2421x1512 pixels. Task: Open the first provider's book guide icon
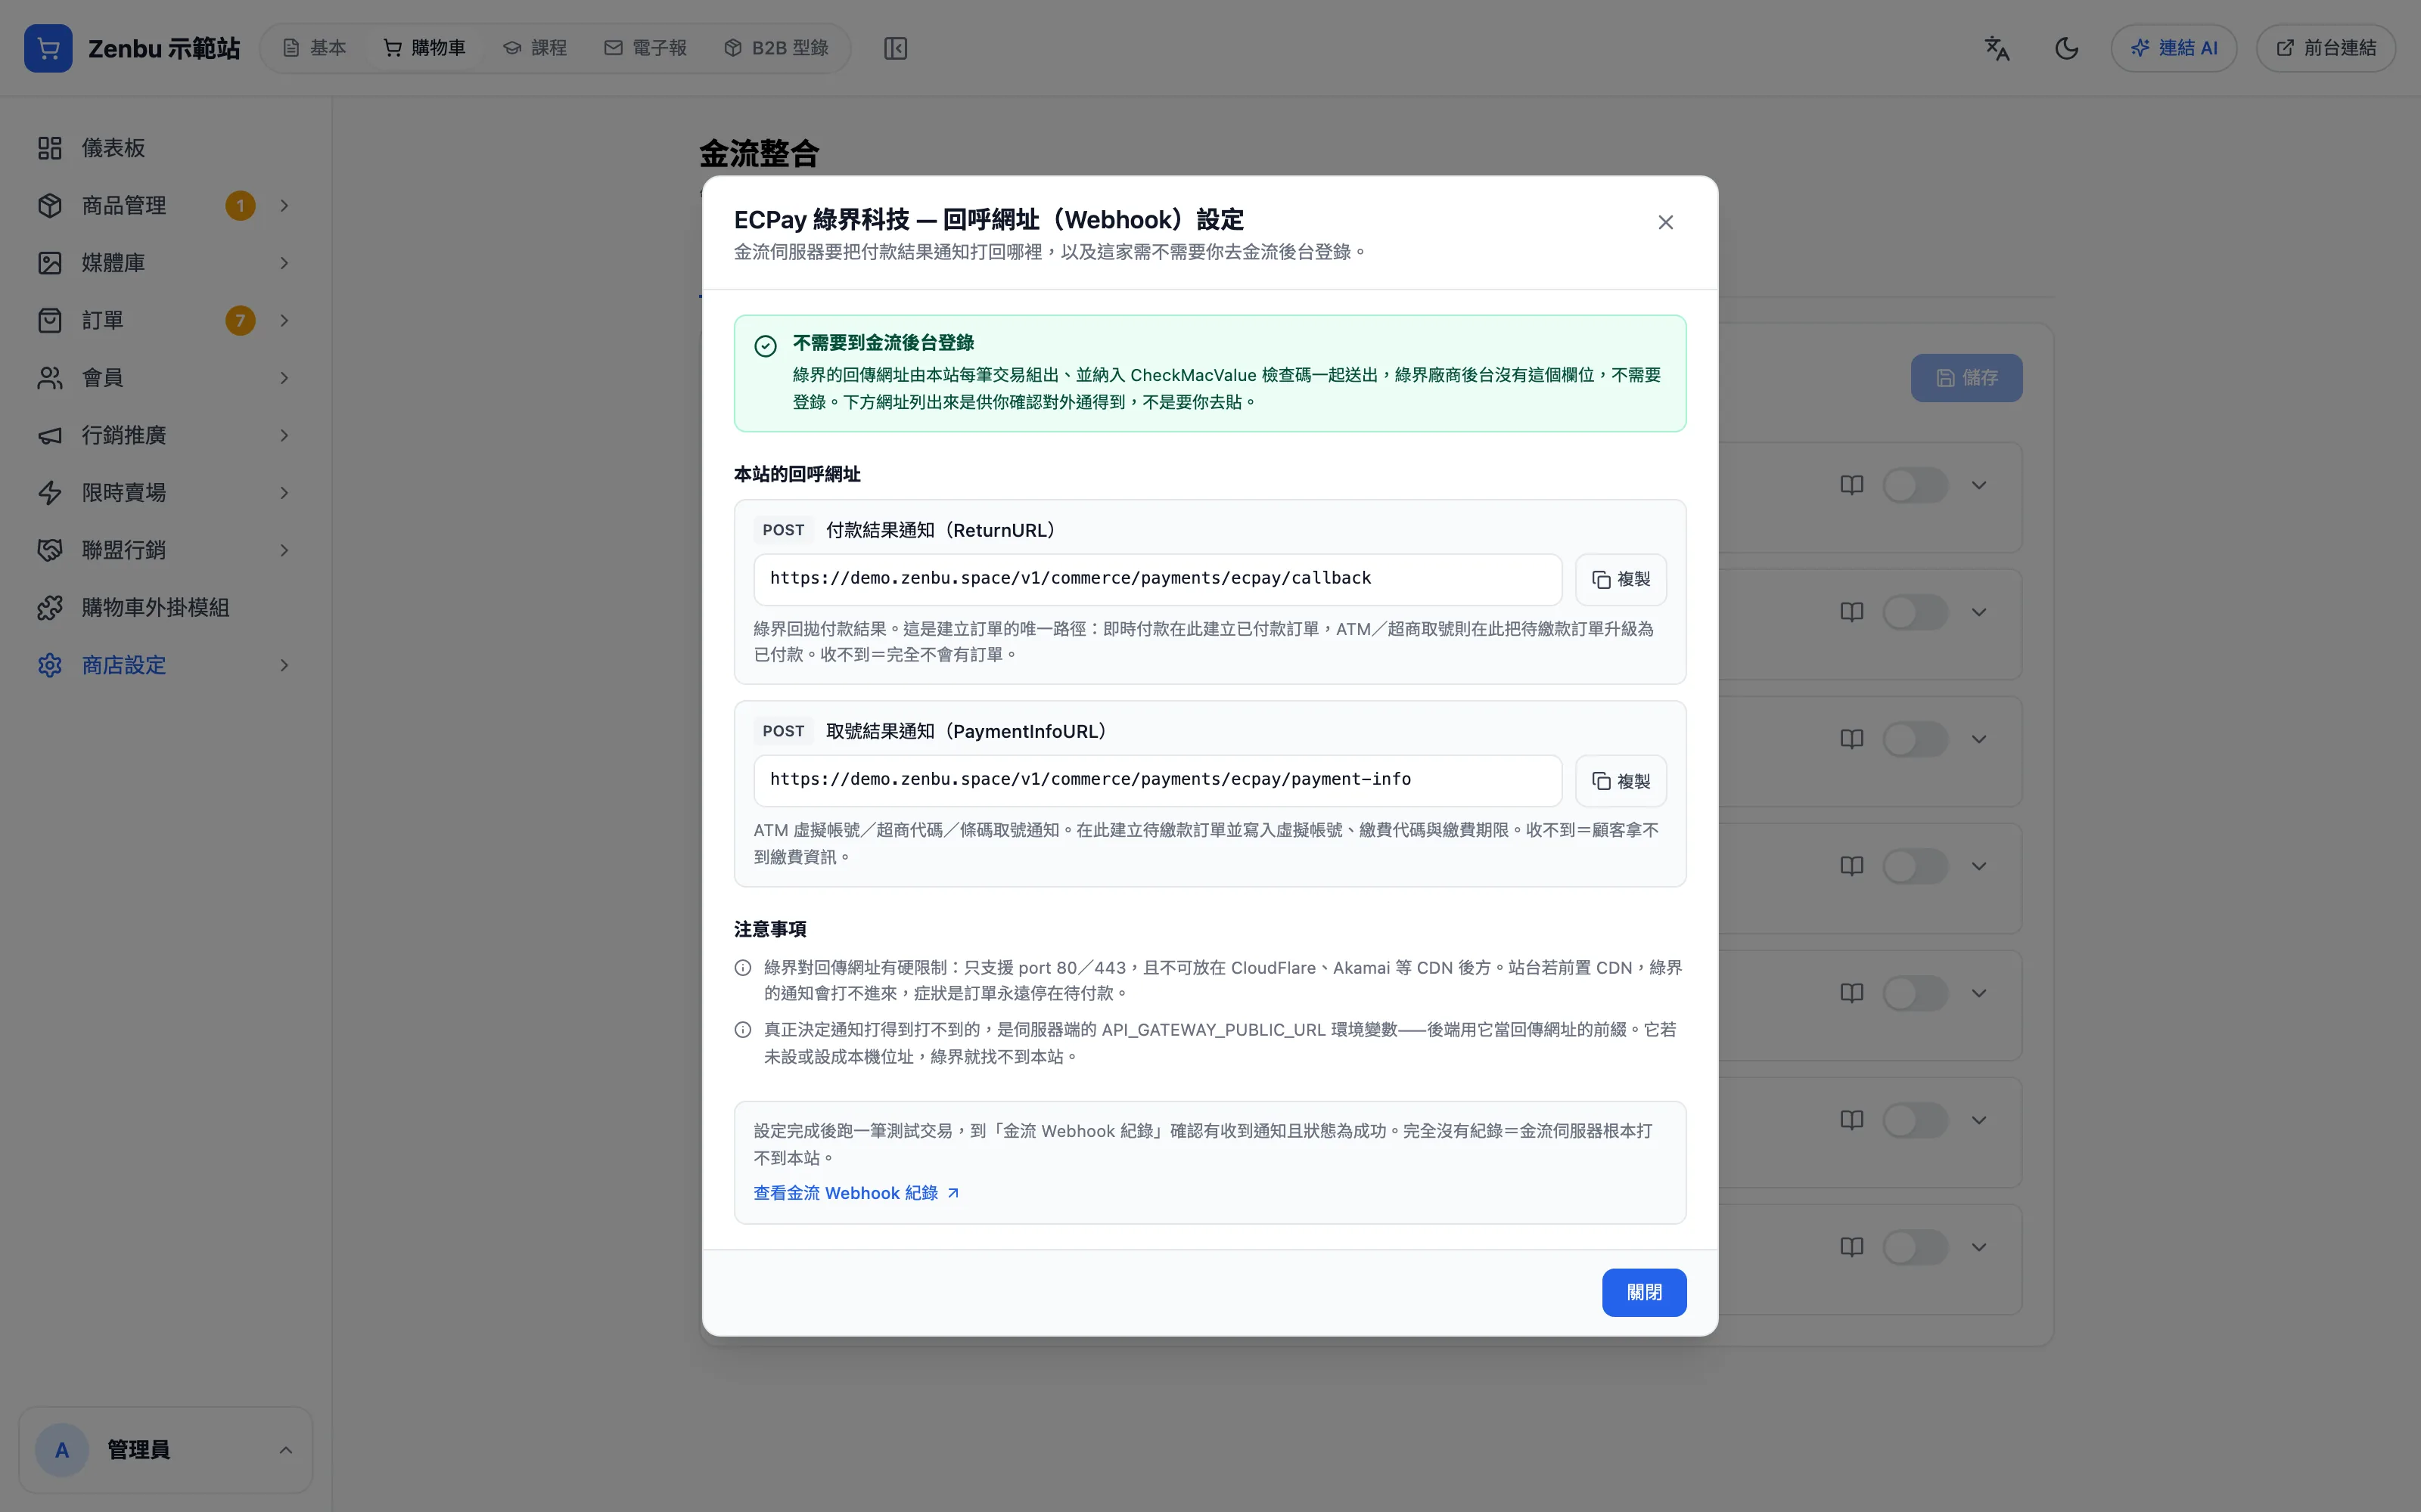[x=1852, y=486]
